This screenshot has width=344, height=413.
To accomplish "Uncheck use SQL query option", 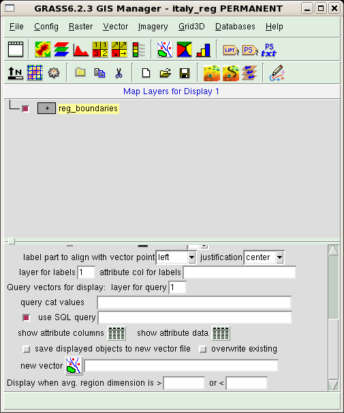I will coord(27,317).
